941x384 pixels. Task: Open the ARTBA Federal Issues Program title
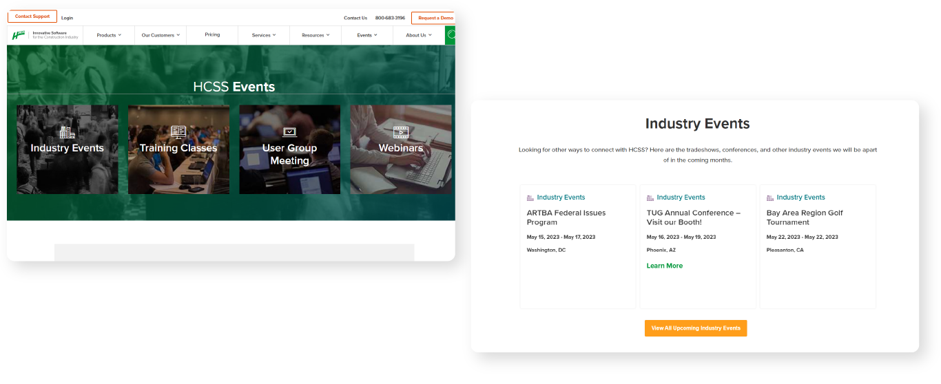click(566, 217)
